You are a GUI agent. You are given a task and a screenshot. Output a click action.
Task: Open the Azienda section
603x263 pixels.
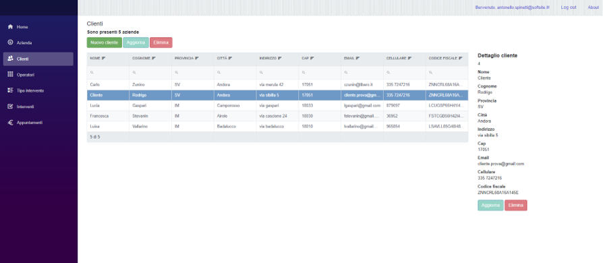38,42
